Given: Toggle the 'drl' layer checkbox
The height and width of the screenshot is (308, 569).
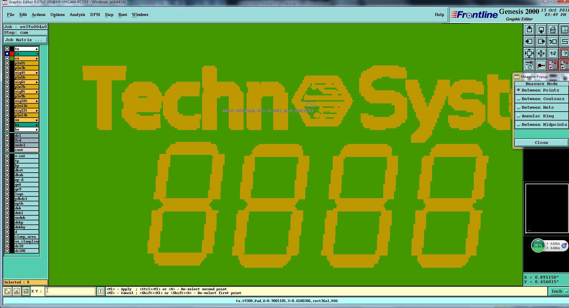Looking at the screenshot, I should [x=7, y=136].
